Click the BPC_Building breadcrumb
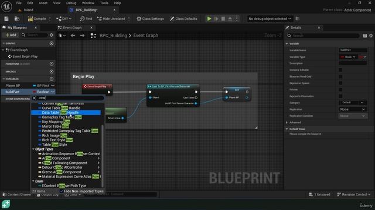 pyautogui.click(x=113, y=36)
